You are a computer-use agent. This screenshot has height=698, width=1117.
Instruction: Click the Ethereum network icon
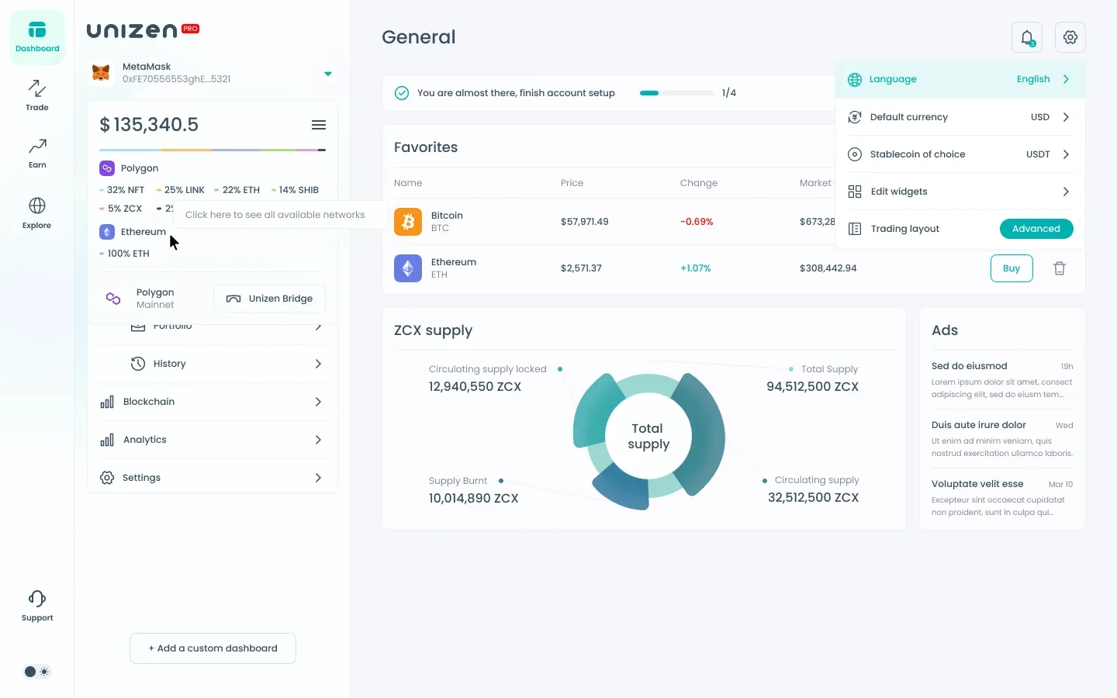(107, 232)
